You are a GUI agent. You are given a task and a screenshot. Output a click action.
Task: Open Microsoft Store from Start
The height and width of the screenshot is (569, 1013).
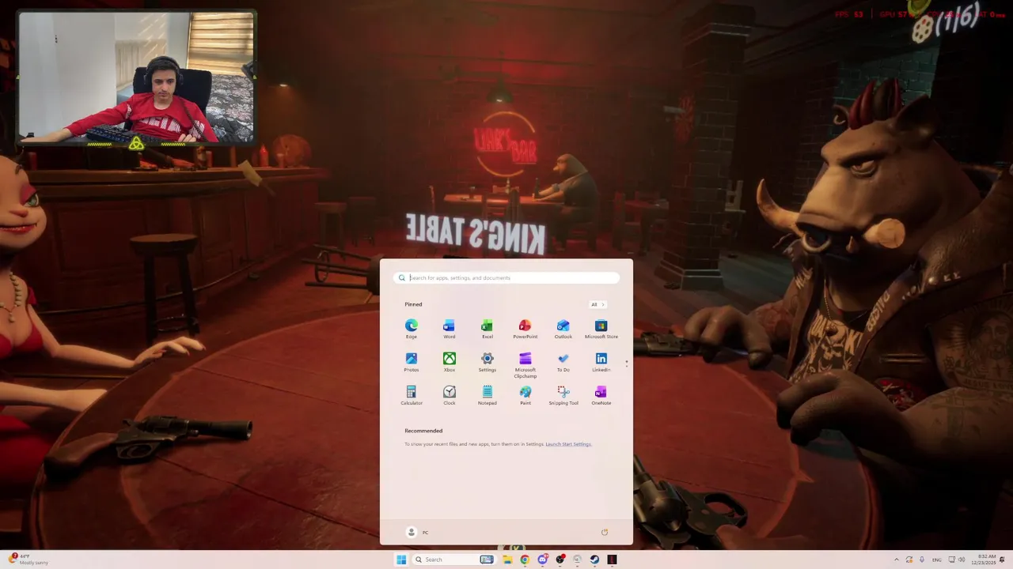coord(601,330)
